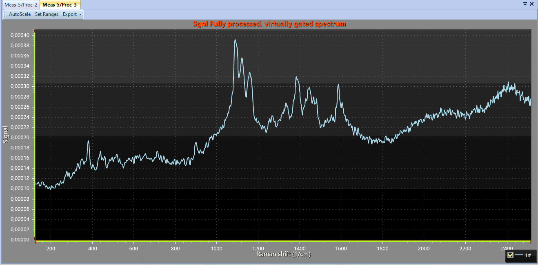Viewport: 538px width, 265px height.
Task: Click the 1# legend series label
Action: tap(528, 255)
